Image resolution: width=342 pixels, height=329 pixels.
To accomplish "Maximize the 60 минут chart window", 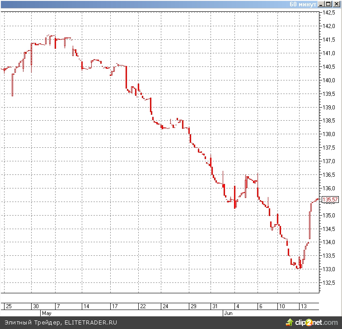I will (329, 4).
